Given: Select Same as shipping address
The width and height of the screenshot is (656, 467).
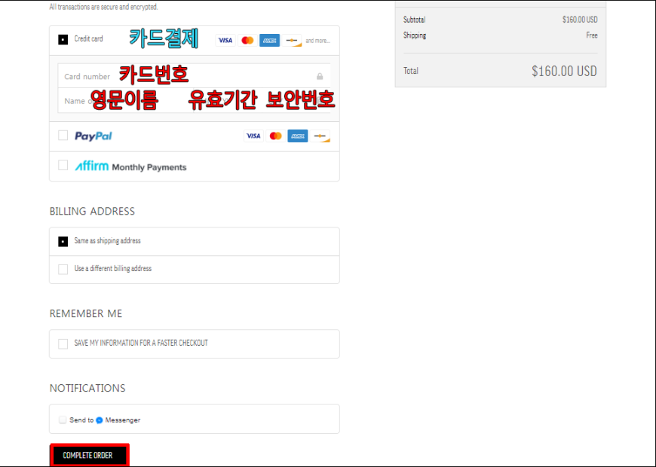Looking at the screenshot, I should (63, 241).
